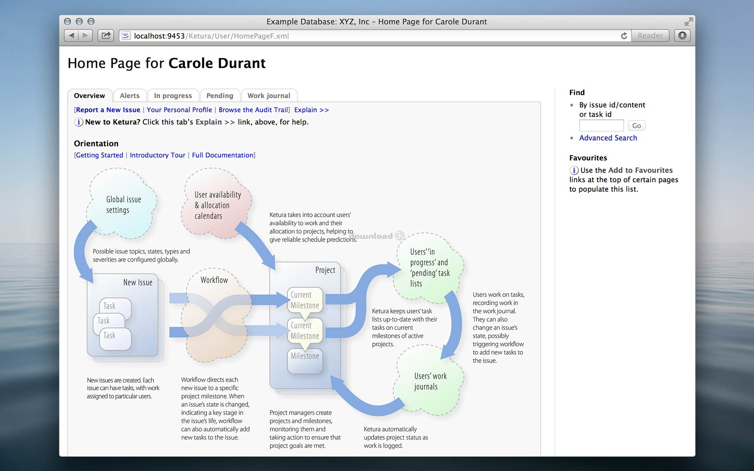Click the Go button
Screen dimensions: 754x471
[x=636, y=125]
